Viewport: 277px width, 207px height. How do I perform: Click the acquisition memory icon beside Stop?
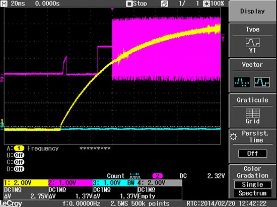pyautogui.click(x=165, y=4)
